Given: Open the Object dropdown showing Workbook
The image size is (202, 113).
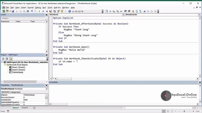Looking at the screenshot, I should [x=123, y=15].
